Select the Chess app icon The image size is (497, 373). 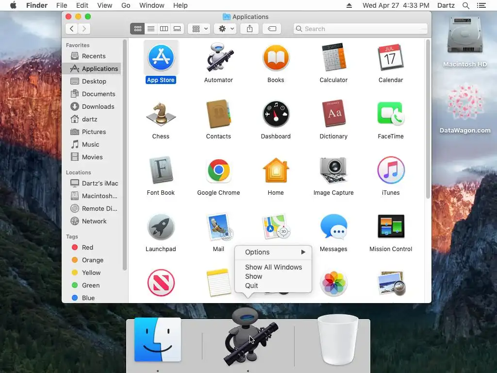pos(161,114)
